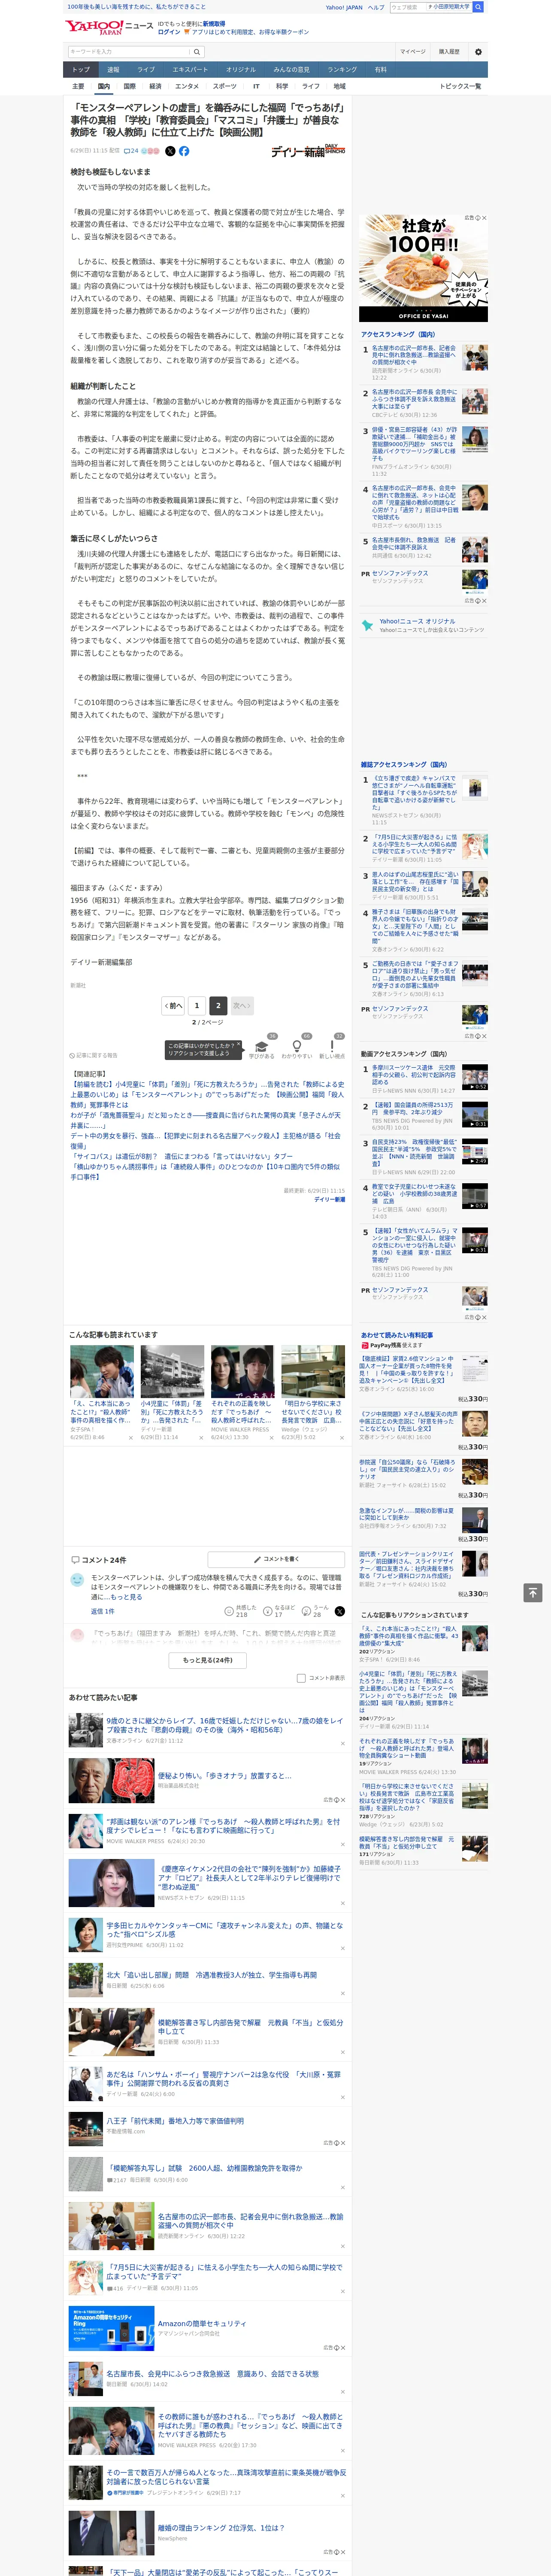Share article on X next to Facebook icon
Image resolution: width=551 pixels, height=2576 pixels.
(170, 151)
